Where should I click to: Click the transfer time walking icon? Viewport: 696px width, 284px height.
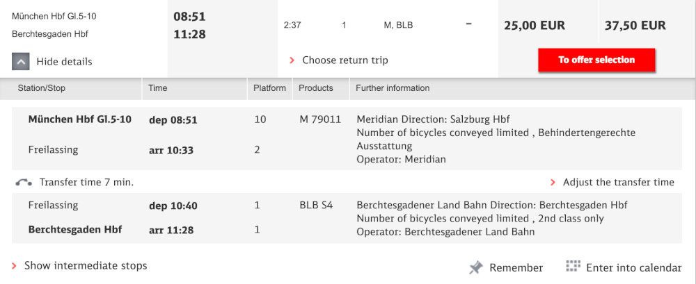(24, 182)
